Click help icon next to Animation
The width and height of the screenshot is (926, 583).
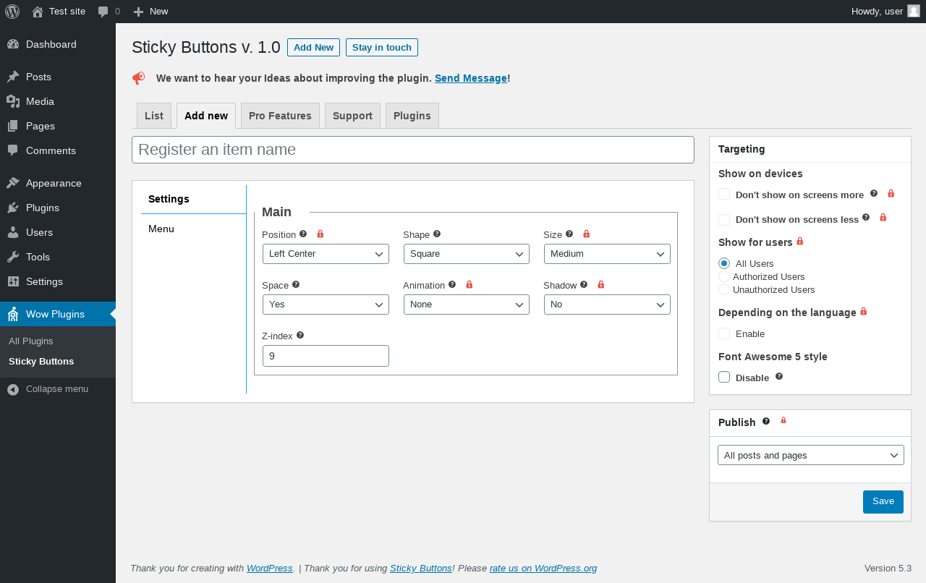452,284
